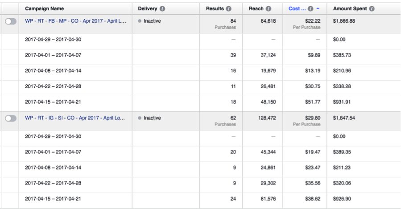Screen dimensions: 401x209
Task: Click the Reach column info icon
Action: (x=268, y=8)
